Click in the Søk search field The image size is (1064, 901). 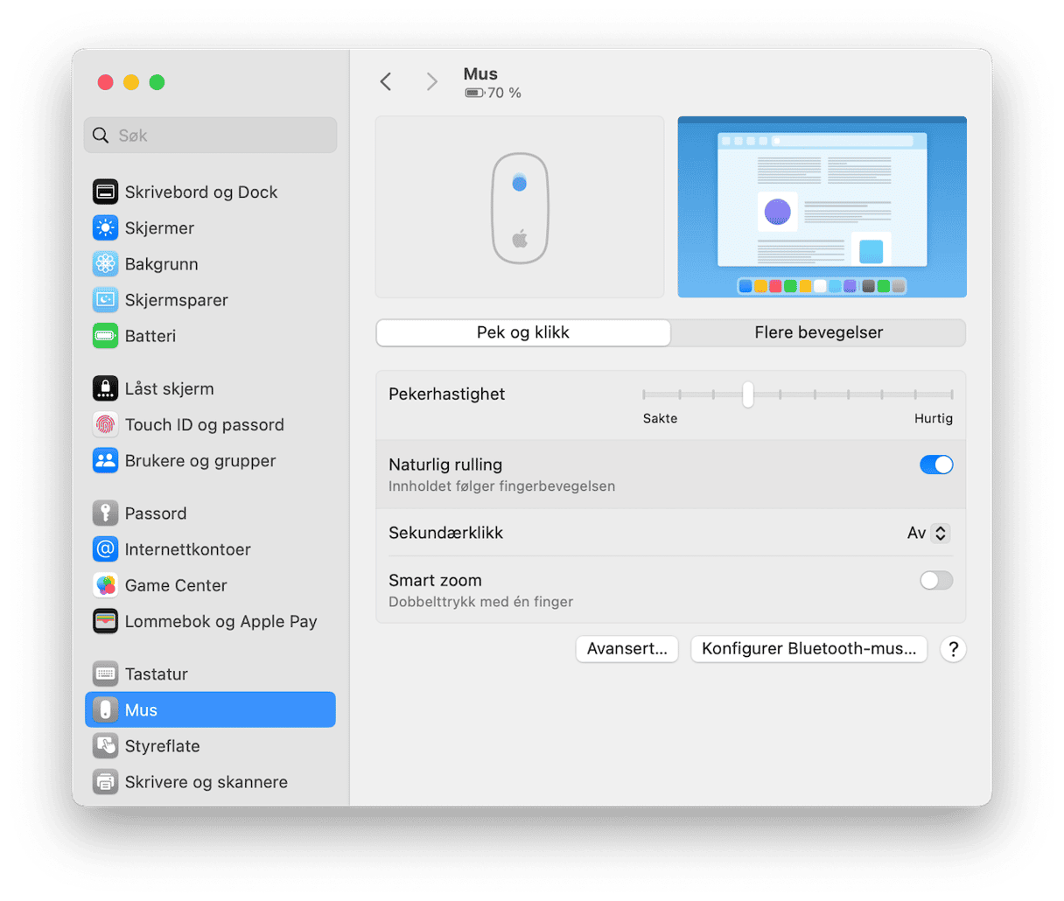coord(210,136)
